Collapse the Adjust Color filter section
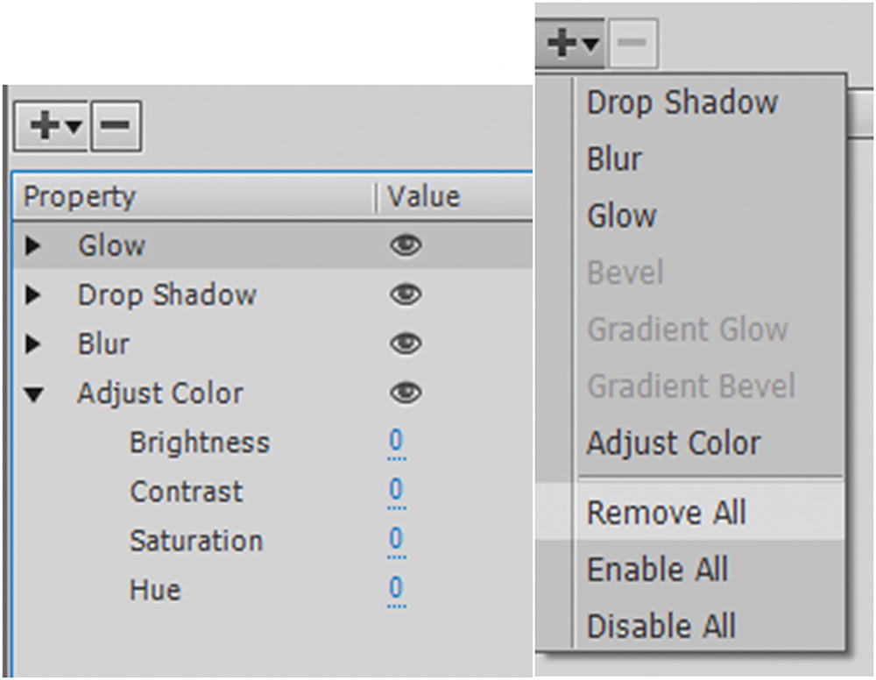Viewport: 876px width, 680px height. (33, 395)
